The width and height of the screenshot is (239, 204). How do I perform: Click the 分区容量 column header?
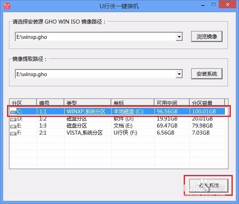(207, 102)
